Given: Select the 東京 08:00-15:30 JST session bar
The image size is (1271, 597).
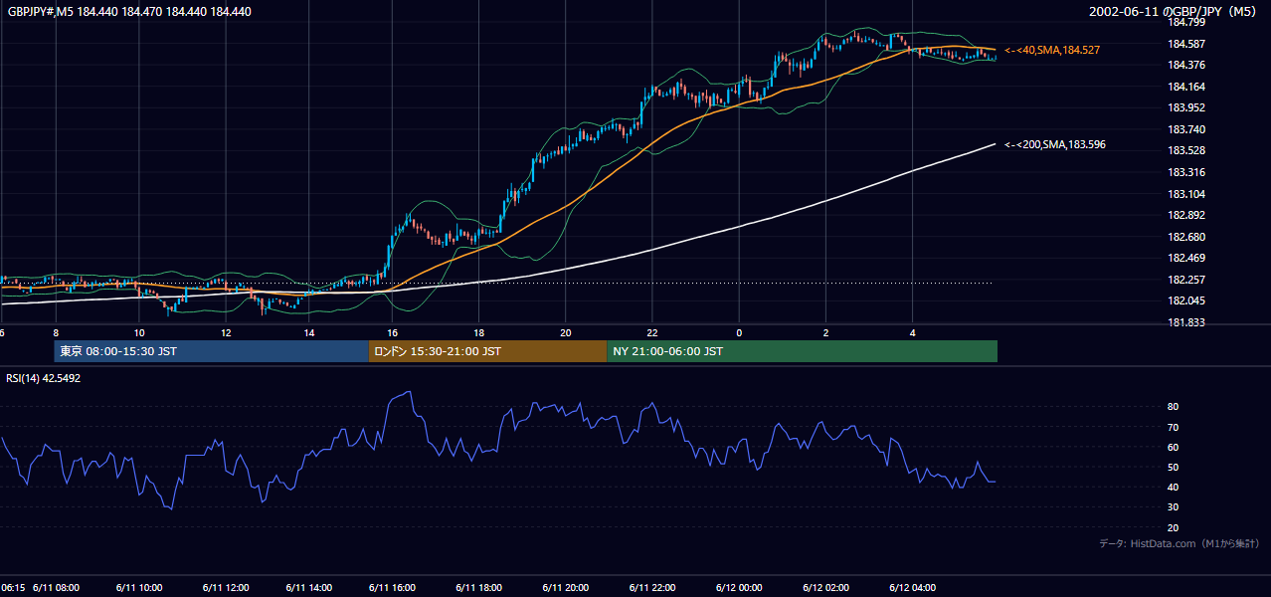Looking at the screenshot, I should (x=211, y=351).
